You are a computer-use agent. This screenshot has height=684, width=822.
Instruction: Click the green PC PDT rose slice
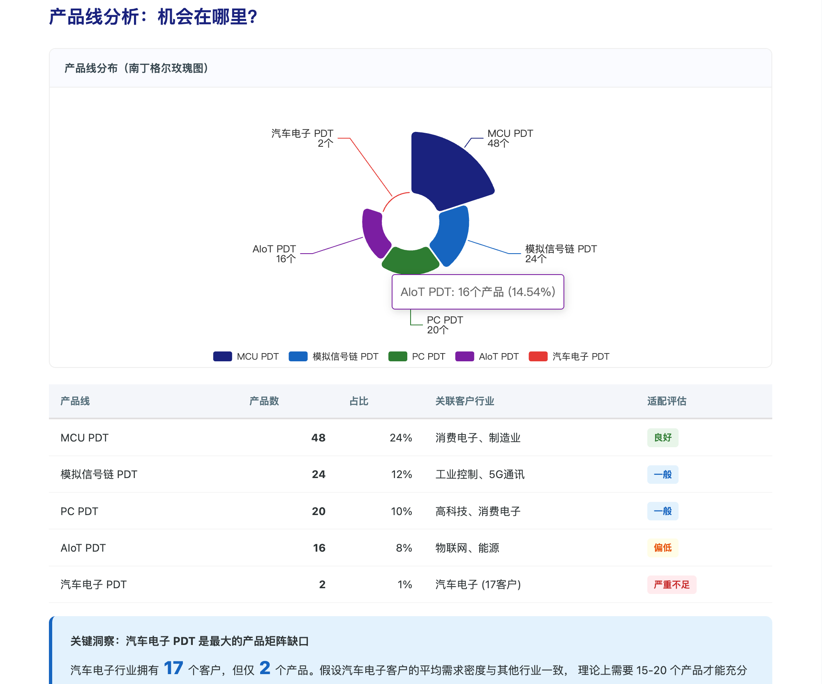pyautogui.click(x=411, y=261)
